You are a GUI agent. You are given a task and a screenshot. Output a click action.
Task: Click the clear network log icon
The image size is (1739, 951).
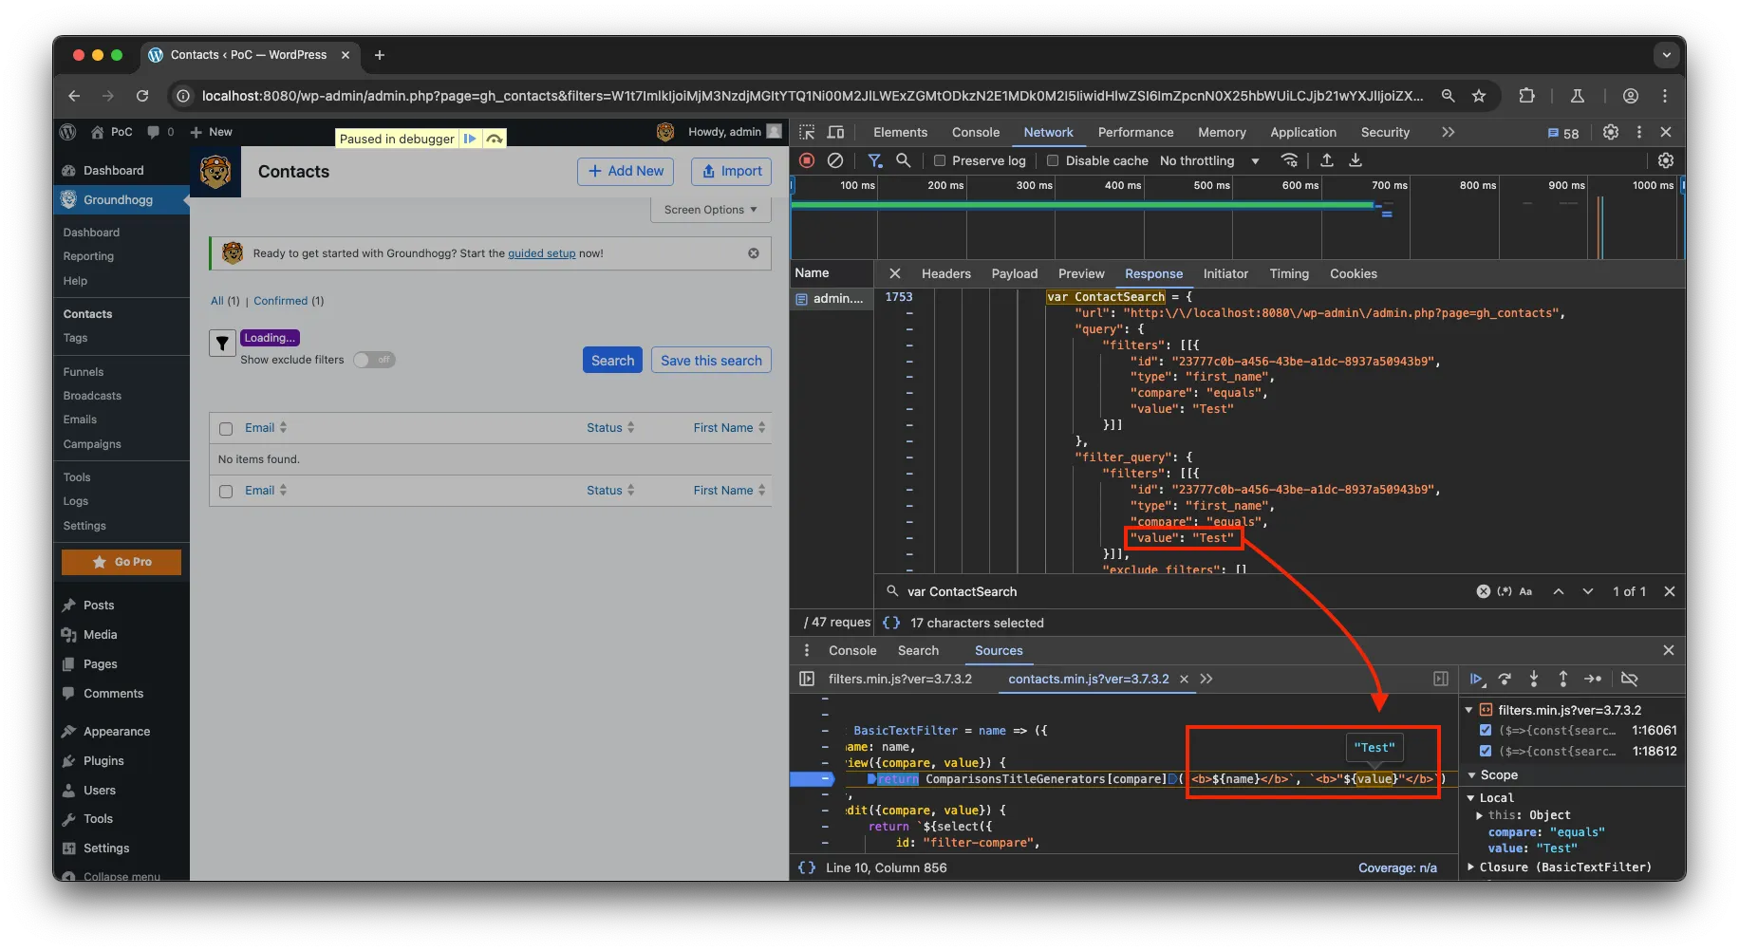835,160
